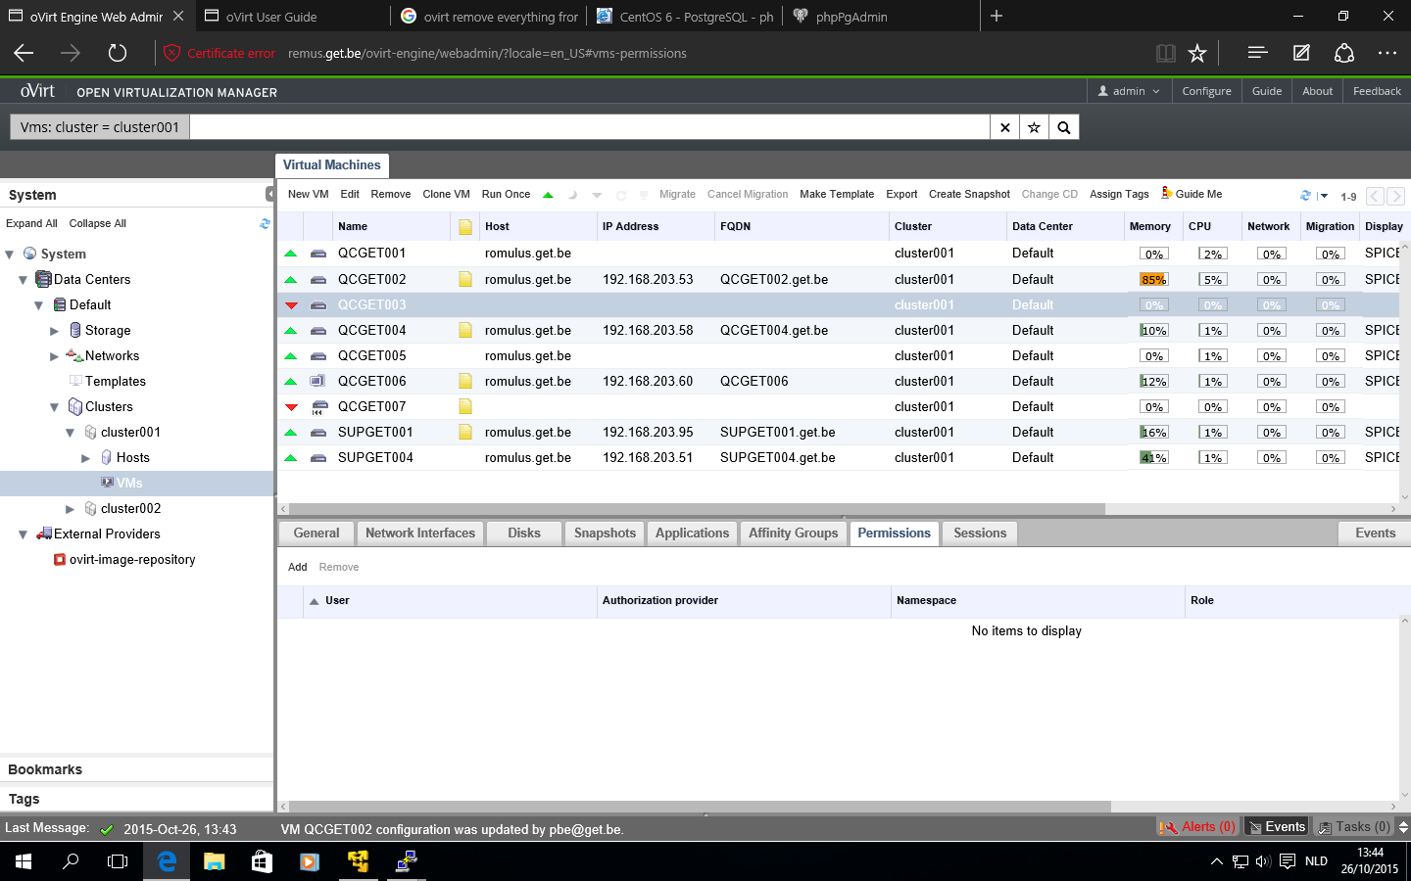
Task: Launch Microsoft Edge from the taskbar
Action: tap(167, 861)
